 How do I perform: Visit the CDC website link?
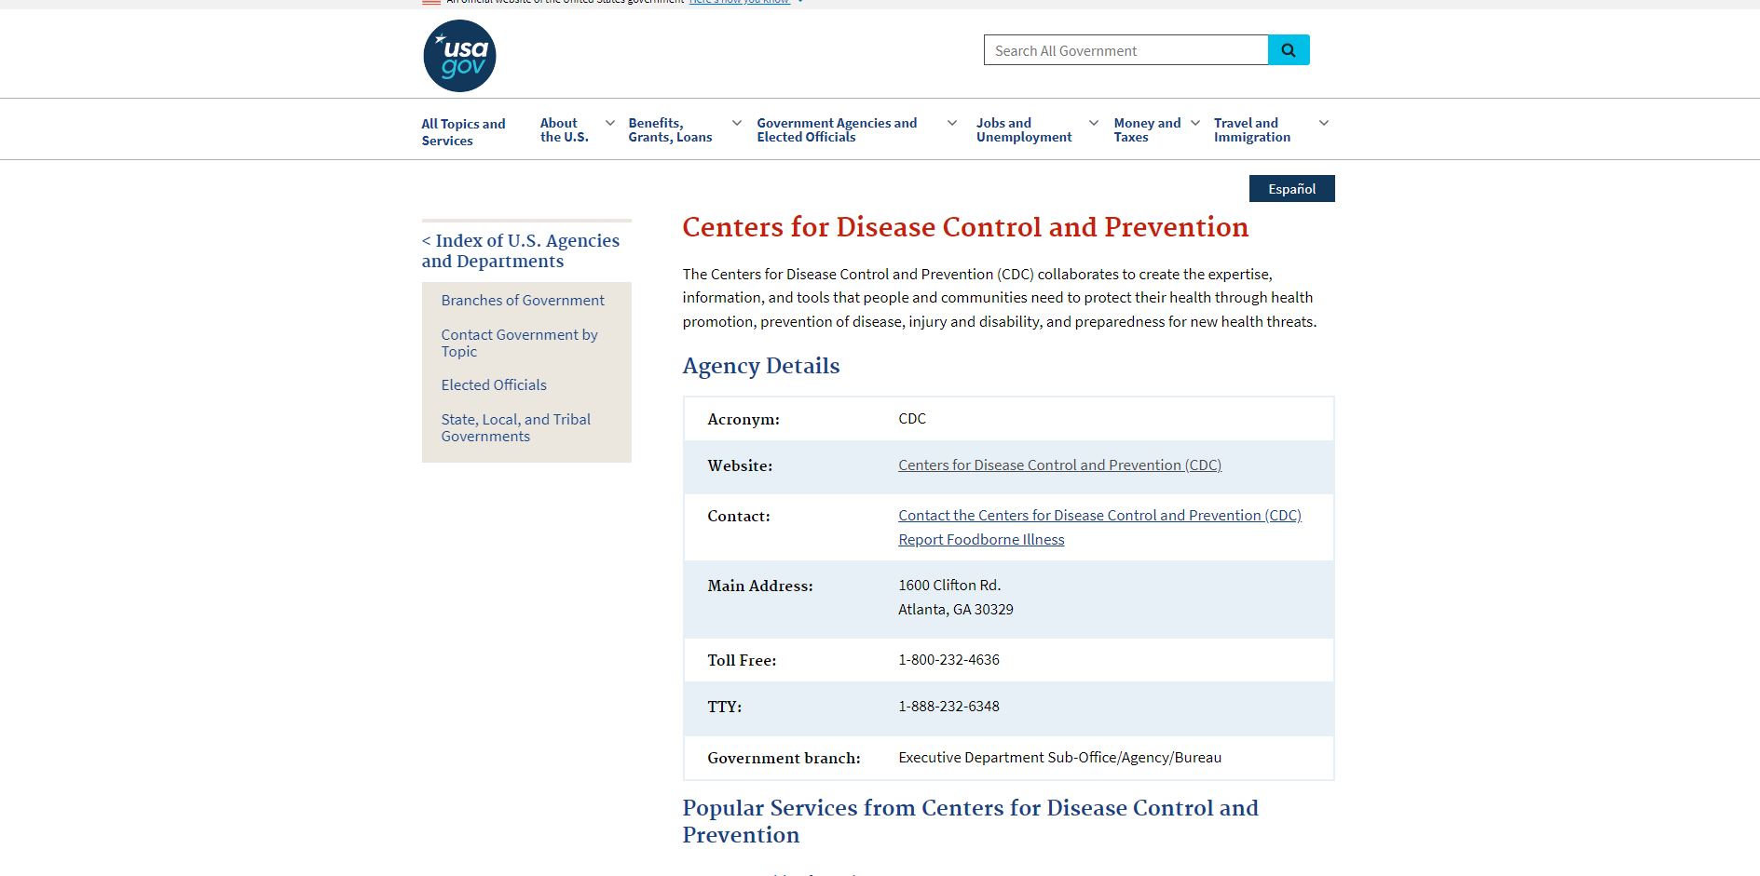(1059, 465)
